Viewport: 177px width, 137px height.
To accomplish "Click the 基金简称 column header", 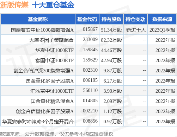I will (38, 19).
